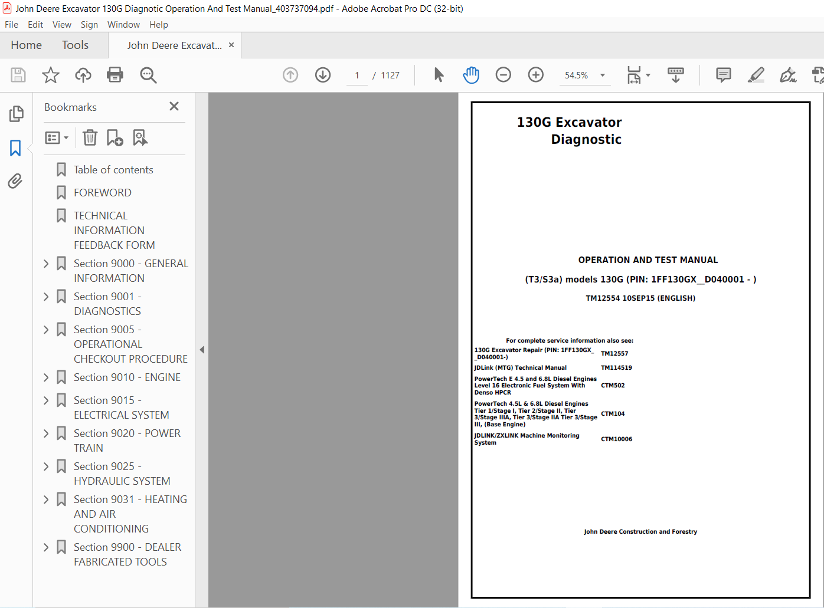Viewport: 824px width, 608px height.
Task: Activate the Selection arrow tool
Action: (439, 75)
